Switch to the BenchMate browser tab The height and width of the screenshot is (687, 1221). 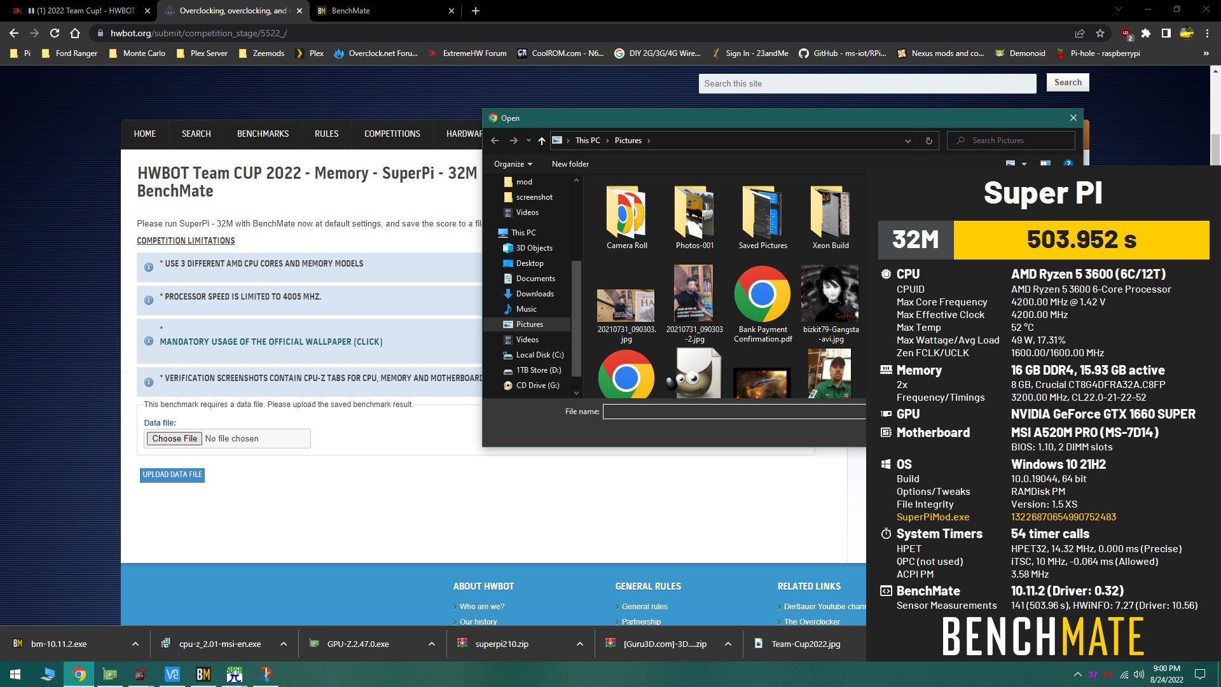coord(385,11)
